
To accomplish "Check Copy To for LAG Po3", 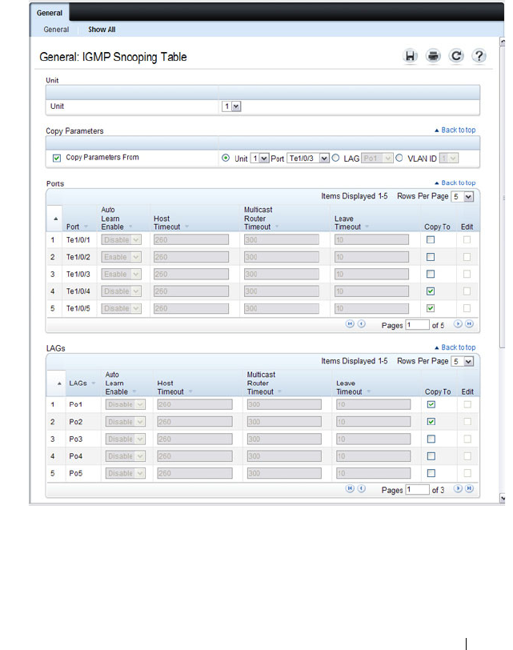I will click(431, 439).
